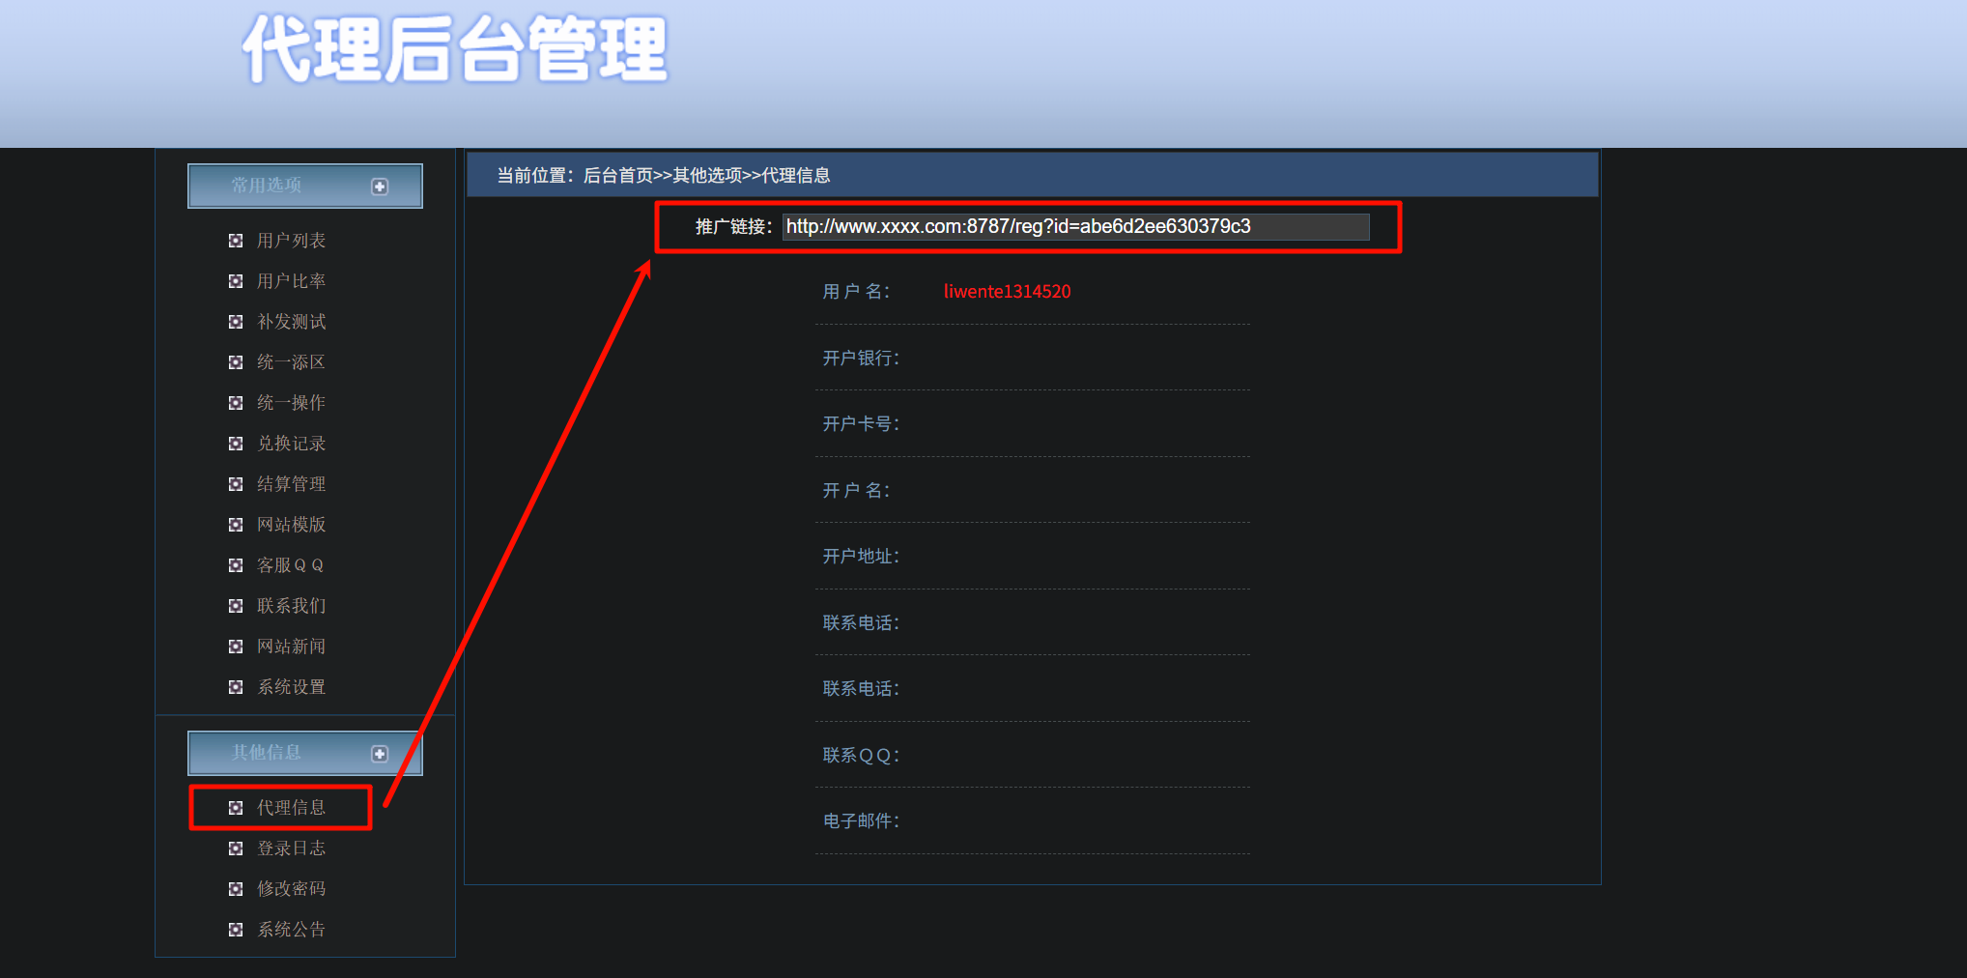Open 网站新闻 in the sidebar
Image resolution: width=1967 pixels, height=978 pixels.
(291, 647)
